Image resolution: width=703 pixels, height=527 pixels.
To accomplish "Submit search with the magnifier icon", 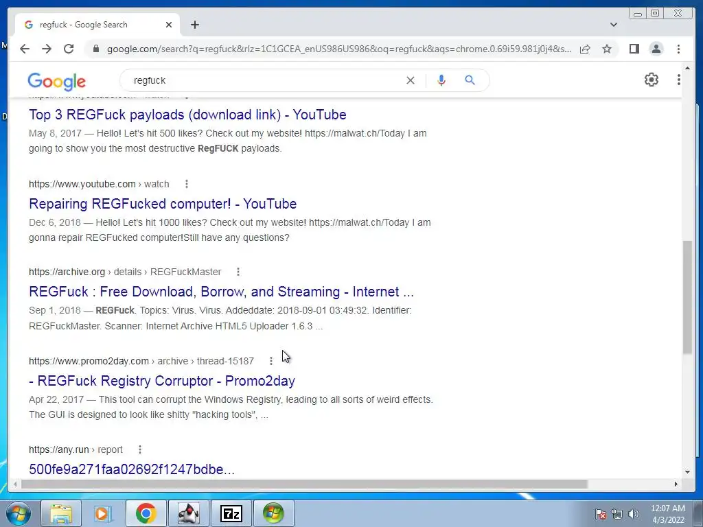I will click(470, 80).
